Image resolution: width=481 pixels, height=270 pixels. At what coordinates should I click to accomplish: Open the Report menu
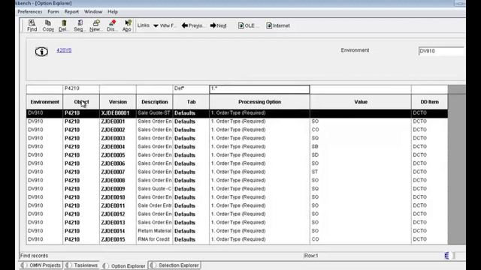(x=71, y=12)
